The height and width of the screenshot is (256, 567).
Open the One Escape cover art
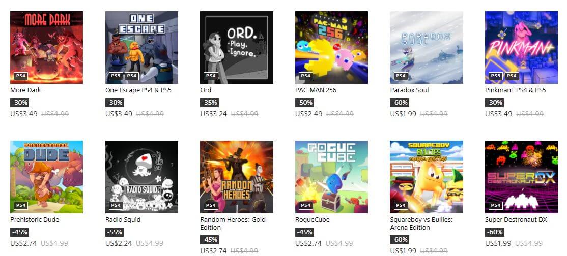pos(141,47)
